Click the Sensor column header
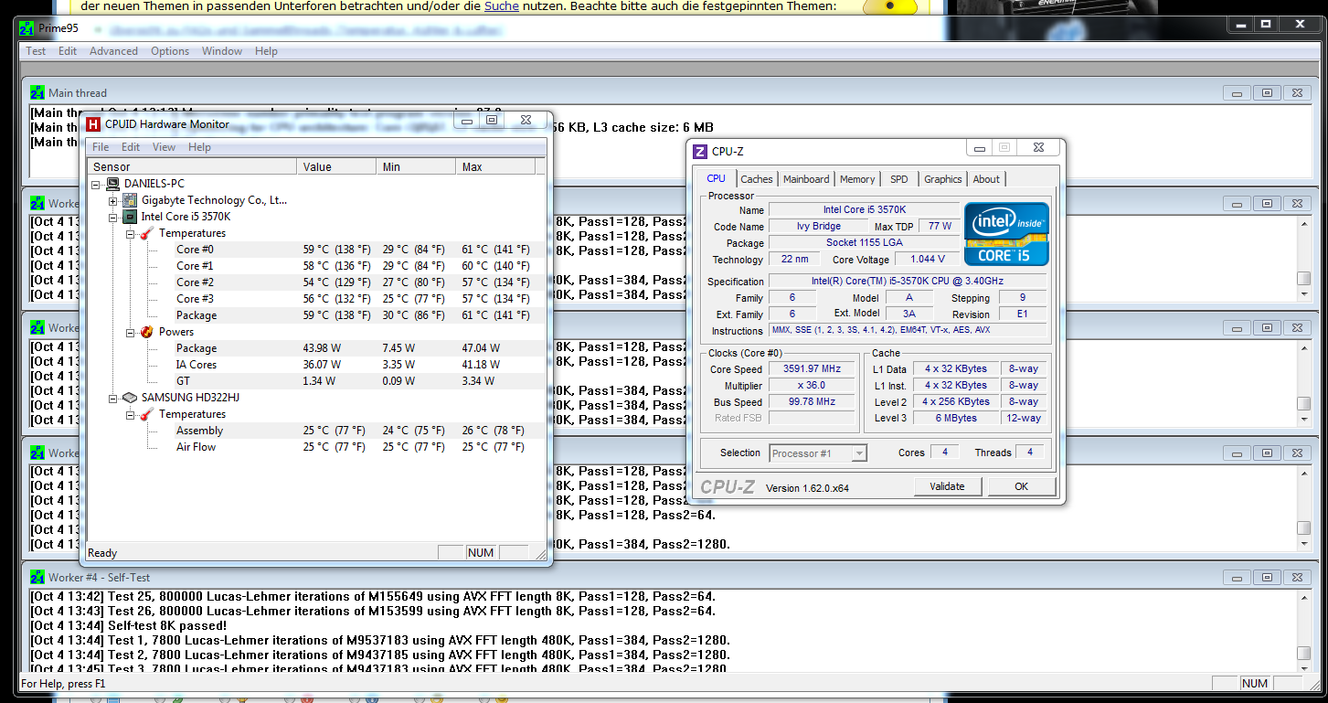Screen dimensions: 1328x703 tap(192, 167)
